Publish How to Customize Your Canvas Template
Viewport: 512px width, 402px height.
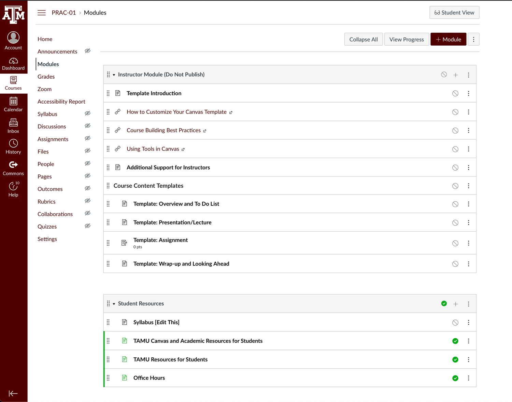point(455,112)
